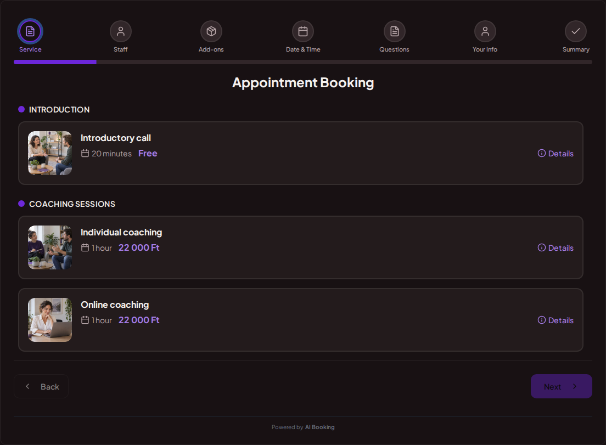The image size is (606, 445).
Task: Click the Questions step label
Action: point(394,49)
